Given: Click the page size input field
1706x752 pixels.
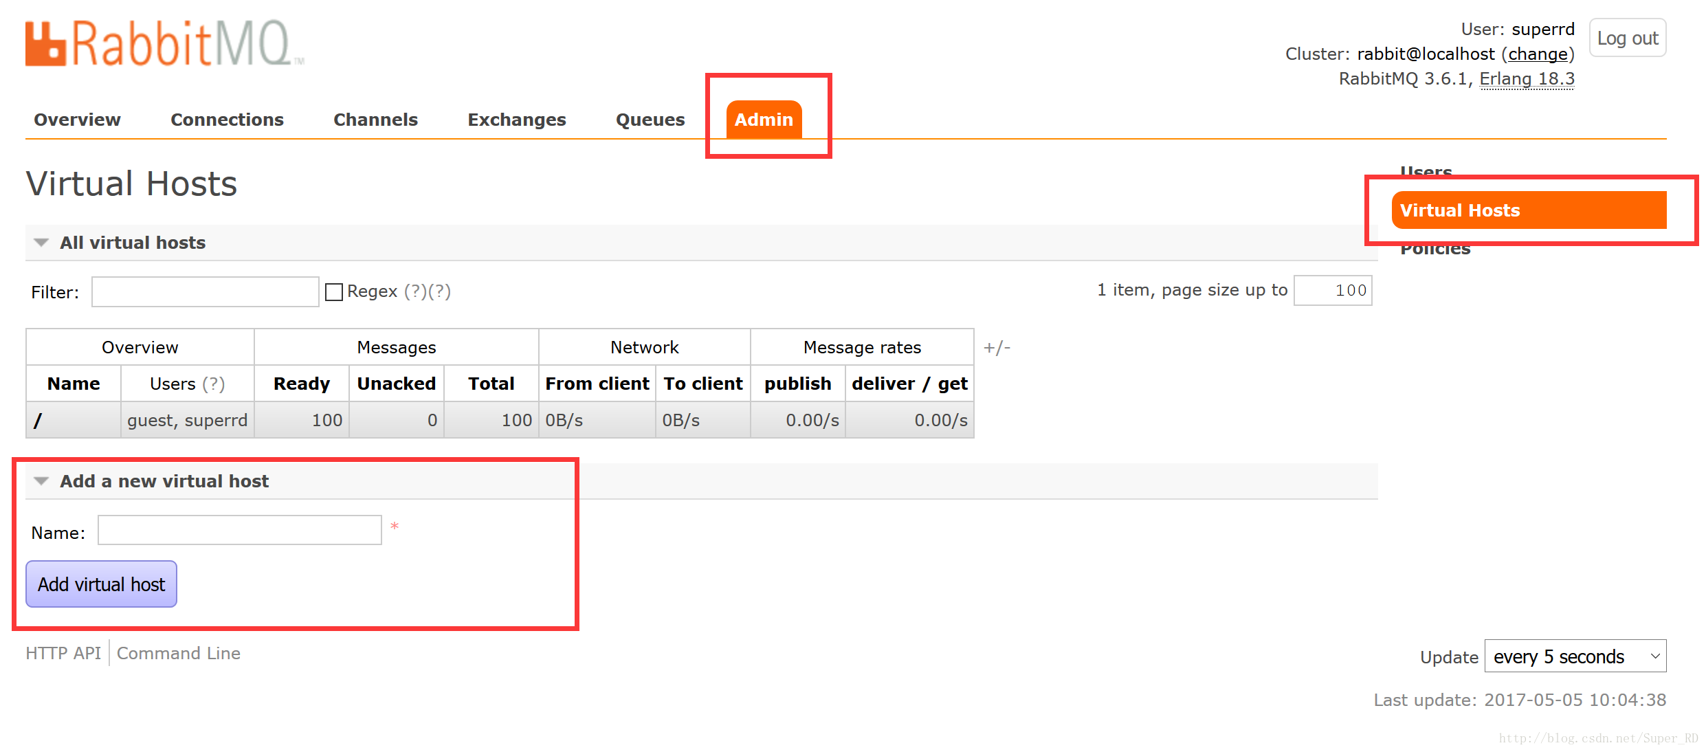Looking at the screenshot, I should coord(1333,291).
